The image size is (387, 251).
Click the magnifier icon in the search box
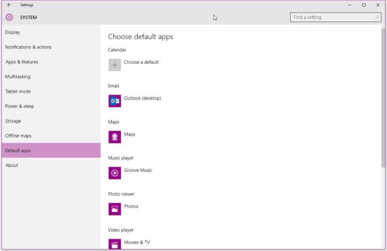377,17
